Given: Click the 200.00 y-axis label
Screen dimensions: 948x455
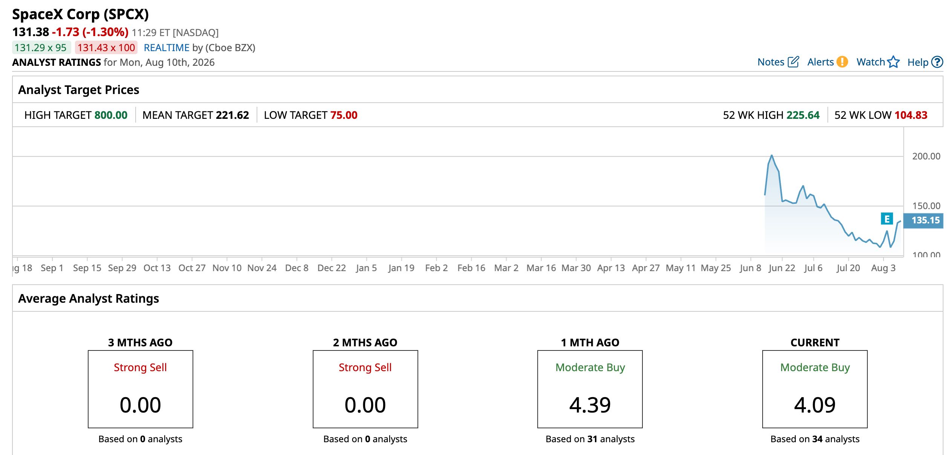Looking at the screenshot, I should (x=926, y=156).
